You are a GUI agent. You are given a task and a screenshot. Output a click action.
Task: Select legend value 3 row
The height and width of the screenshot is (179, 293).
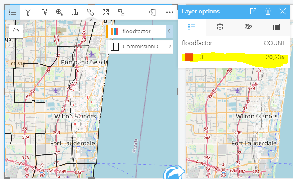233,57
